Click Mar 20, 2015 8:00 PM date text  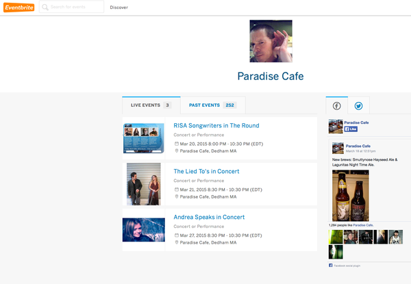coord(221,144)
